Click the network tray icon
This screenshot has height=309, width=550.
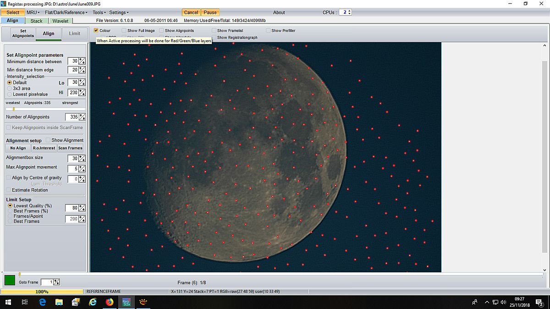[x=495, y=302]
